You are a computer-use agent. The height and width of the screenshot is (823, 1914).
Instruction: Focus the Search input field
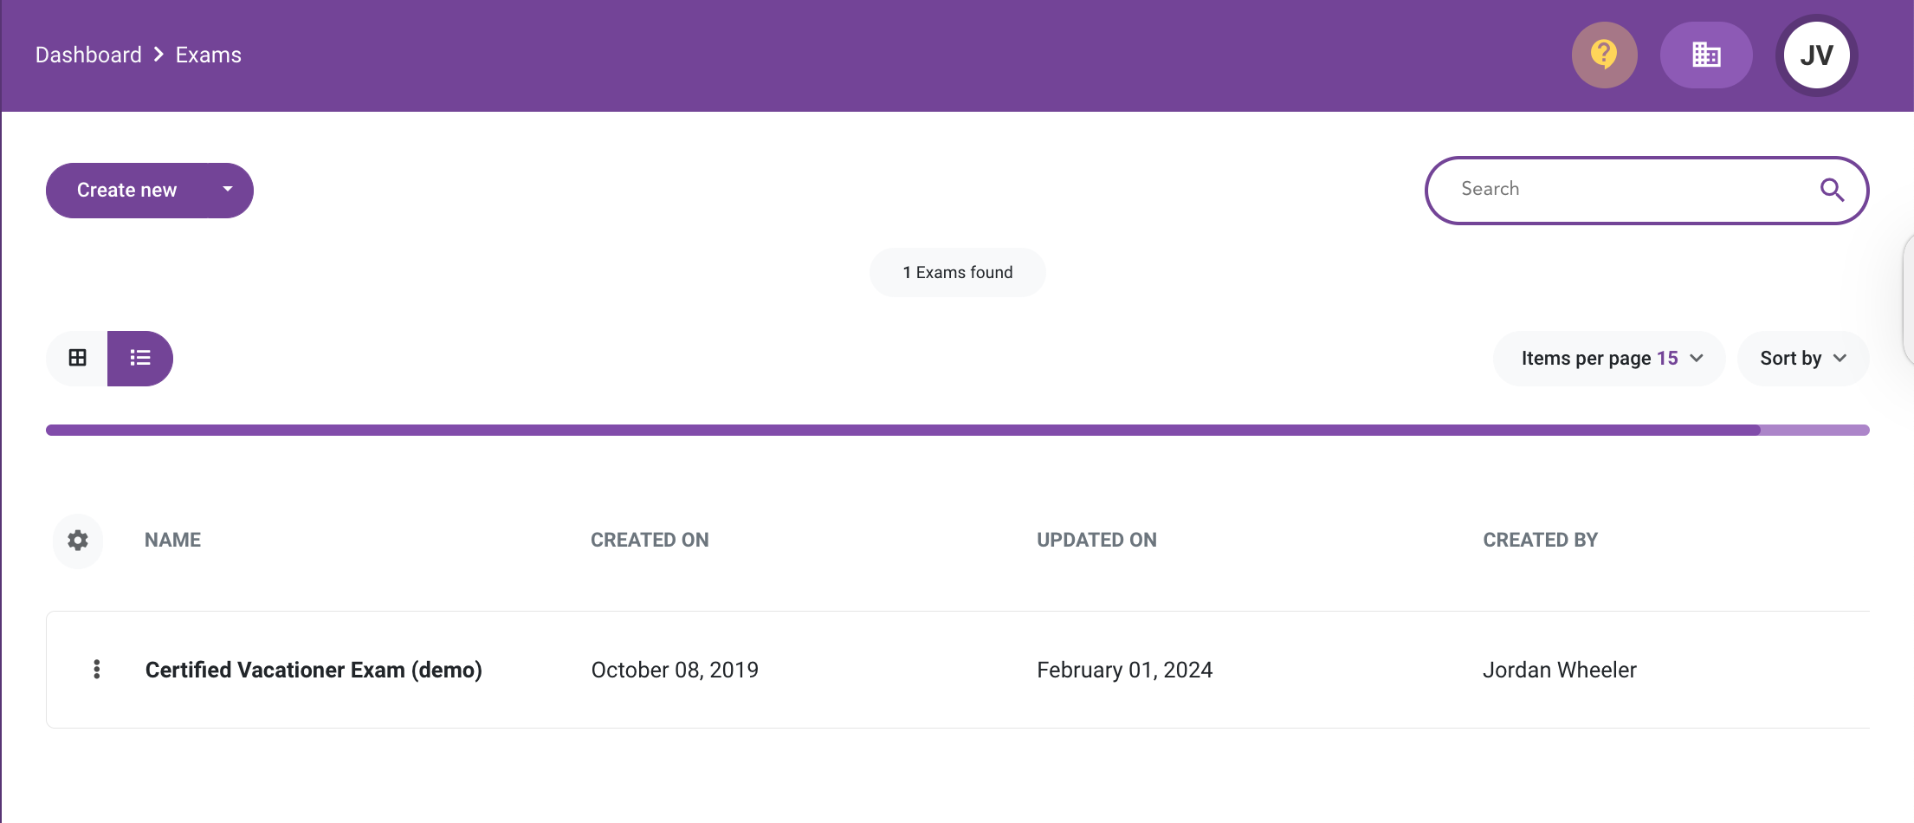pos(1633,190)
